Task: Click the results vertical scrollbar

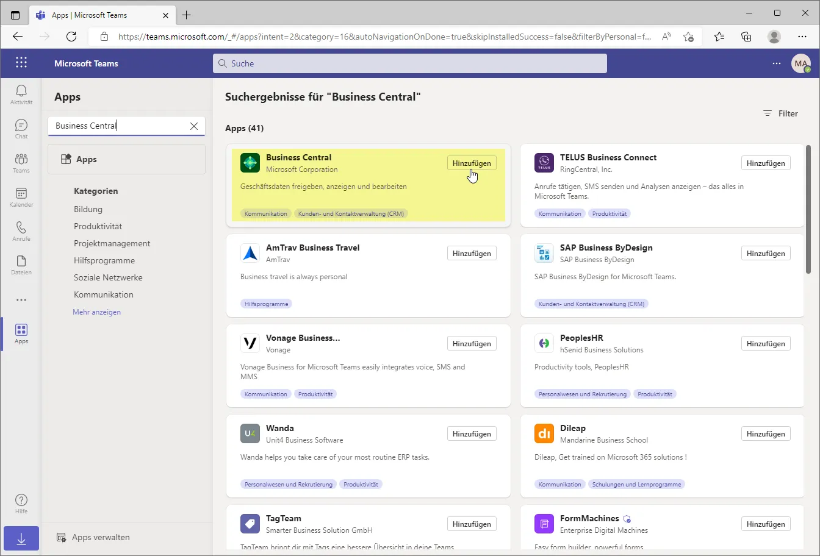Action: pyautogui.click(x=808, y=208)
